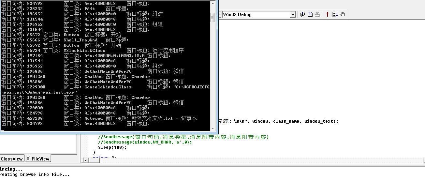The image size is (425, 182).
Task: Click editor horizontal scrollbar left arrow
Action: click(x=86, y=160)
